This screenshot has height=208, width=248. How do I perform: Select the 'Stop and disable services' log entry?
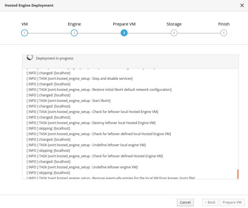point(80,79)
